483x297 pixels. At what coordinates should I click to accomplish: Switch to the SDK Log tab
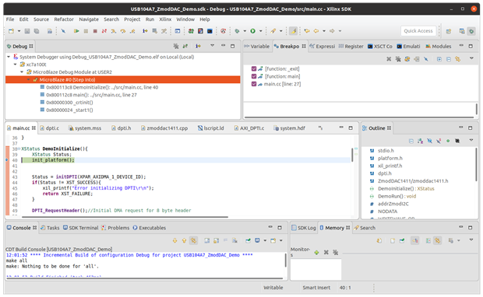304,228
